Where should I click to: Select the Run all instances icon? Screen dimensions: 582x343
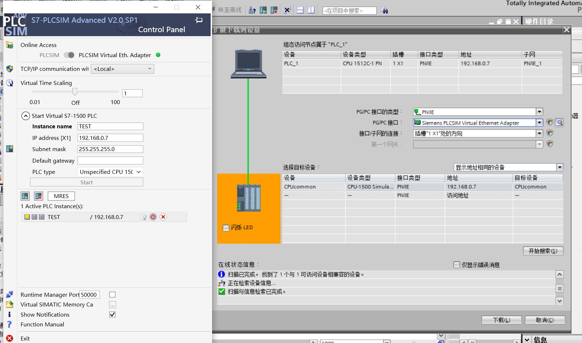pos(25,196)
